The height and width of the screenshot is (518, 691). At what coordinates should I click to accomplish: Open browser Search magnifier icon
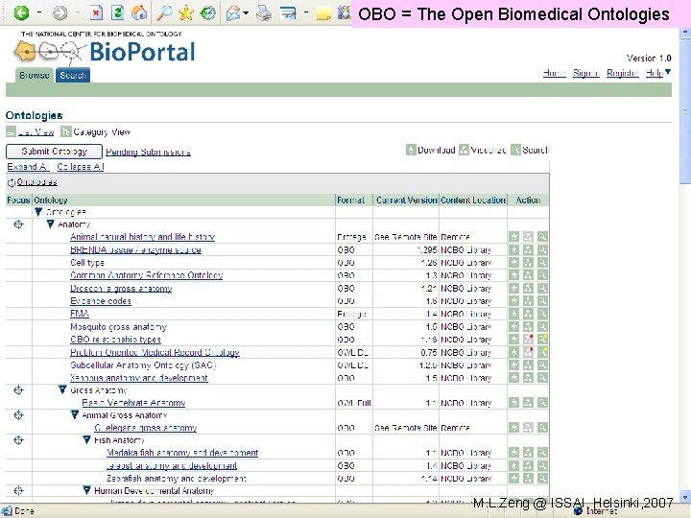pyautogui.click(x=164, y=13)
